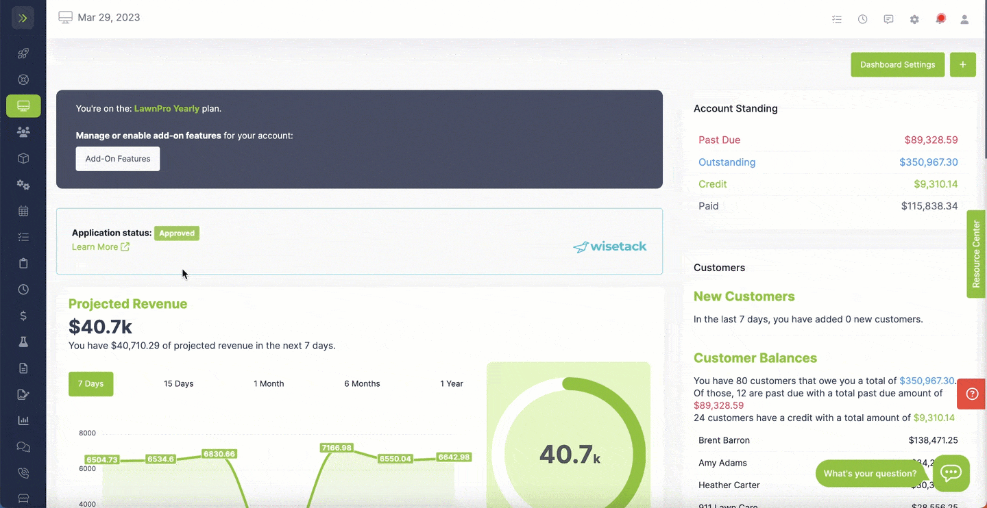Open the double-gears icon in sidebar
Screen dimensions: 987x508
coord(23,185)
